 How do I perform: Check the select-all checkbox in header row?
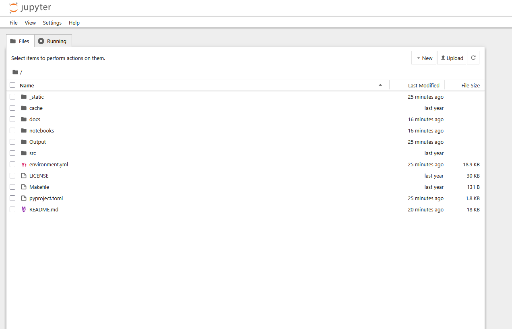[x=12, y=85]
